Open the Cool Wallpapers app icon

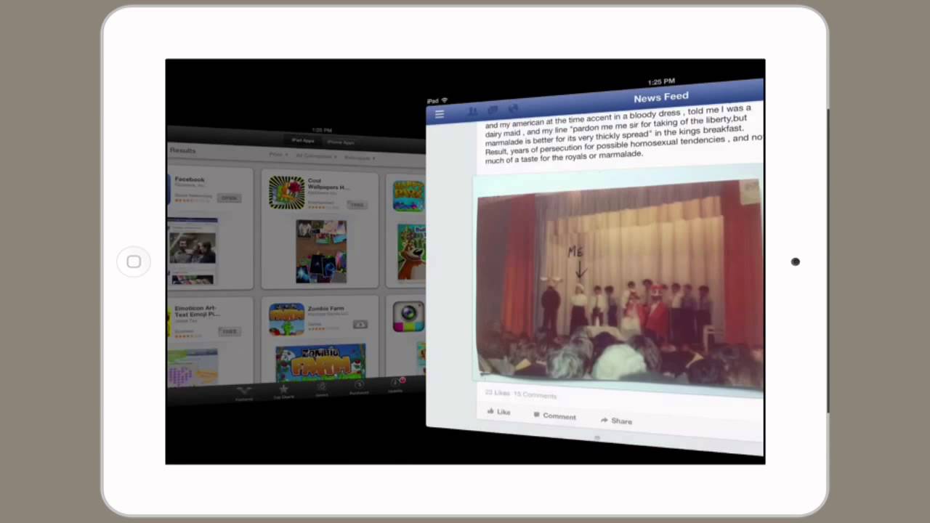click(x=287, y=192)
